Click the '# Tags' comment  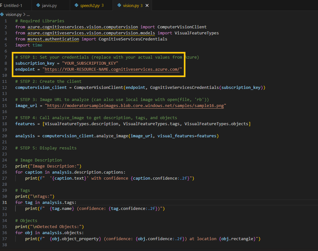point(23,190)
